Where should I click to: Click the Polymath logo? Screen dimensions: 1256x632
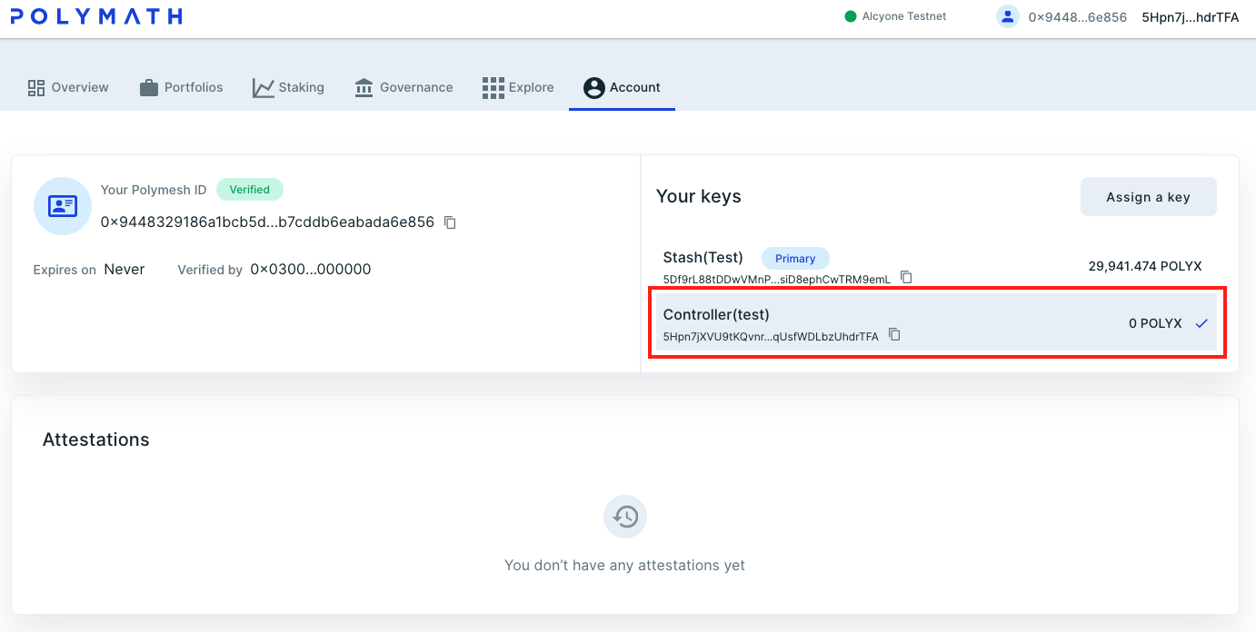97,16
